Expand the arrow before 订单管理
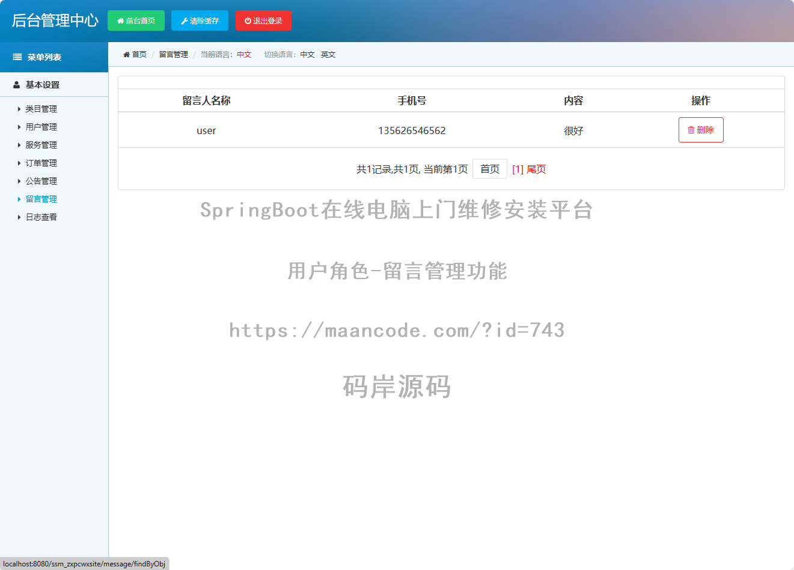 coord(19,163)
